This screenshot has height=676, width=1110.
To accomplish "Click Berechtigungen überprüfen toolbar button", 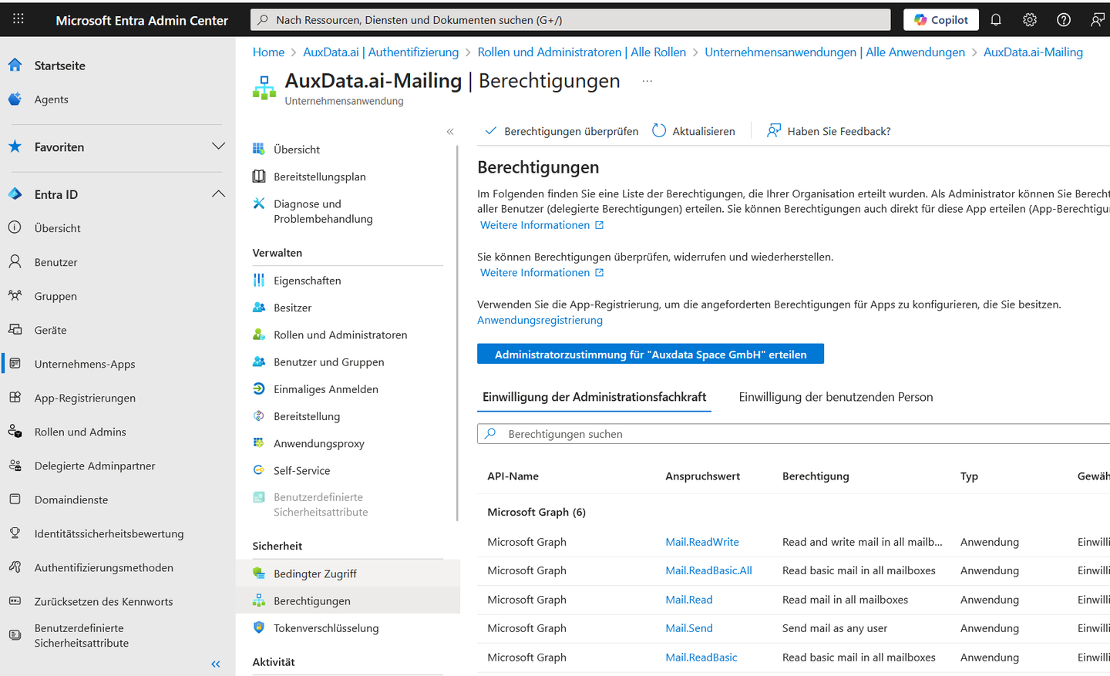I will 562,131.
